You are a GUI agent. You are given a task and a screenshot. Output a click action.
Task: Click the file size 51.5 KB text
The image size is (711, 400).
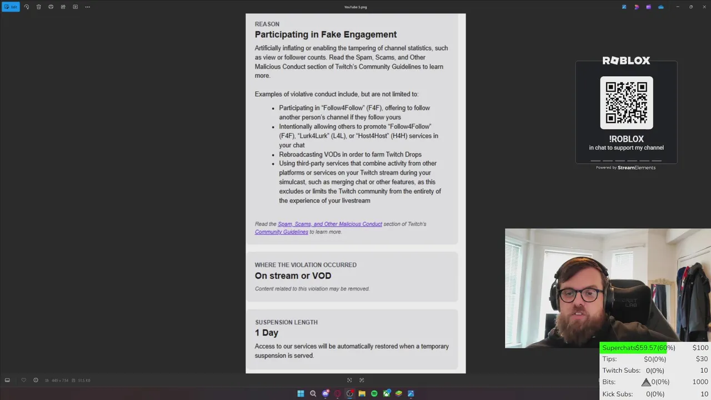click(x=84, y=381)
